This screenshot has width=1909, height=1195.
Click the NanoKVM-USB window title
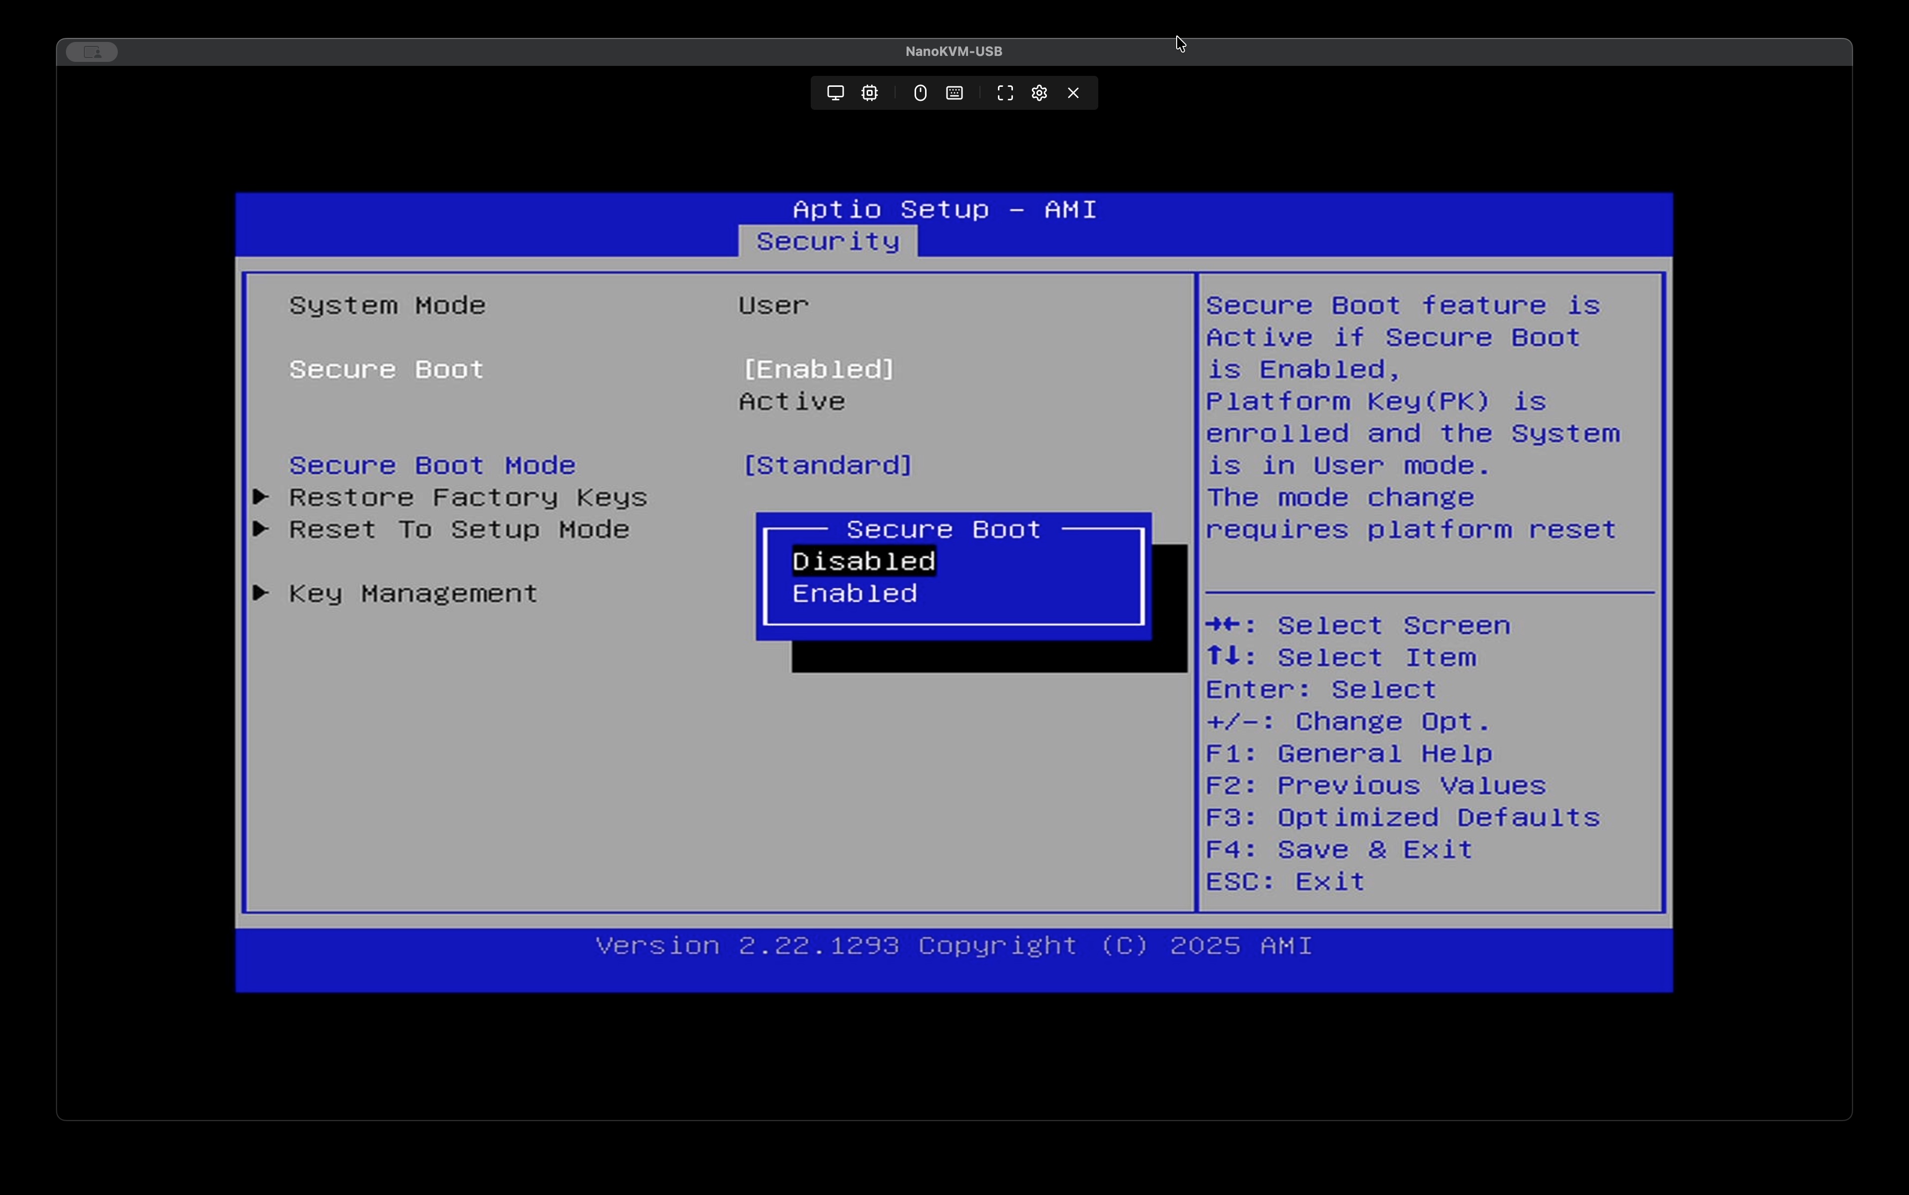954,51
